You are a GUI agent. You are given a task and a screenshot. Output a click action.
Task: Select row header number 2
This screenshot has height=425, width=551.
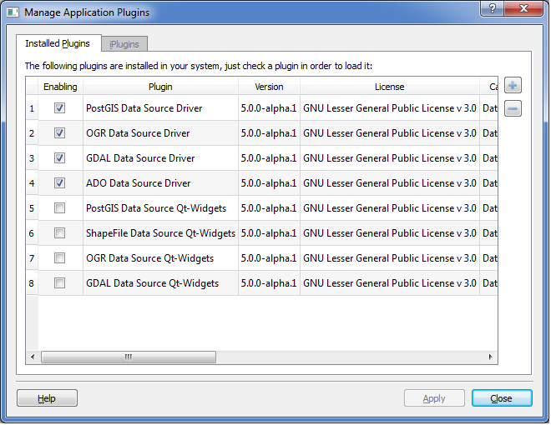(32, 133)
